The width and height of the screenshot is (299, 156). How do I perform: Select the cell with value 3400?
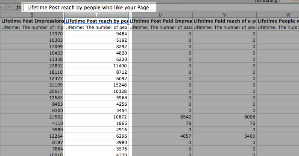point(224,136)
